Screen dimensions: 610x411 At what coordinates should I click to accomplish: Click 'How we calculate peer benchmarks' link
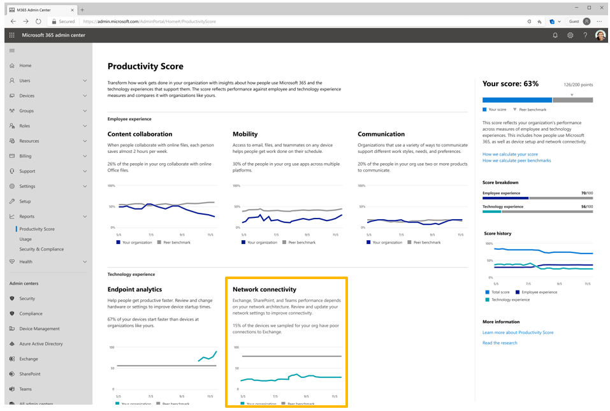click(517, 161)
